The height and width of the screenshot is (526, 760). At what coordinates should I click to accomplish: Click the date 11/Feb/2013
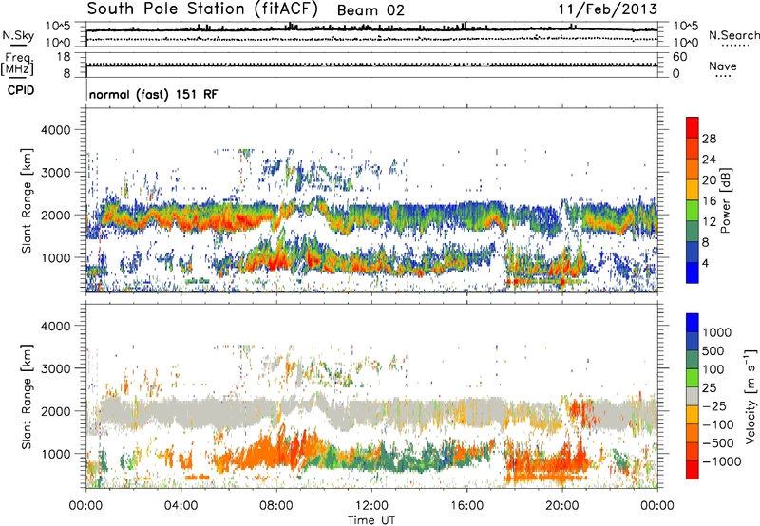tap(608, 9)
